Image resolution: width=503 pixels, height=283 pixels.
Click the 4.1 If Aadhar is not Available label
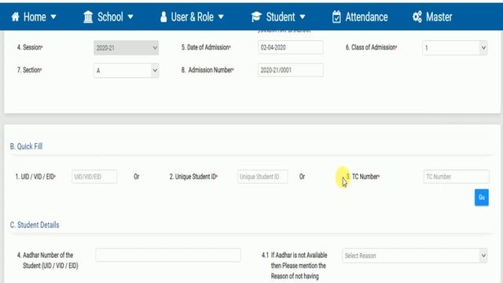coord(295,266)
